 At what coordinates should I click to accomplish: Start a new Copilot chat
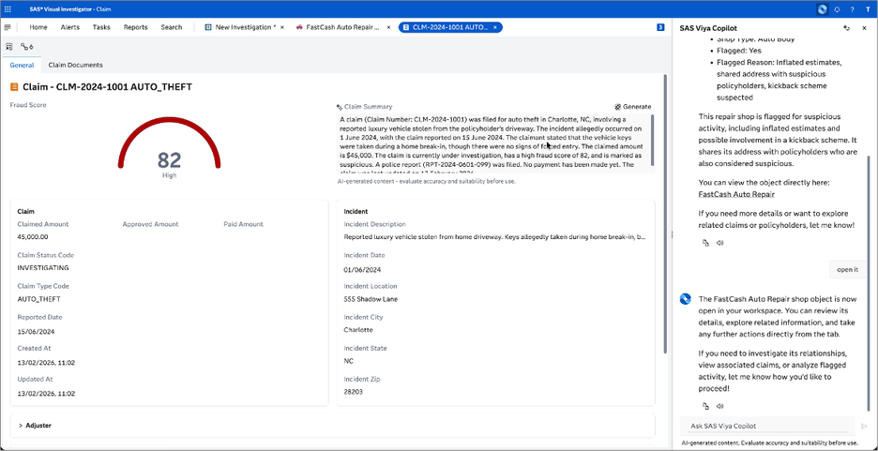coord(847,28)
